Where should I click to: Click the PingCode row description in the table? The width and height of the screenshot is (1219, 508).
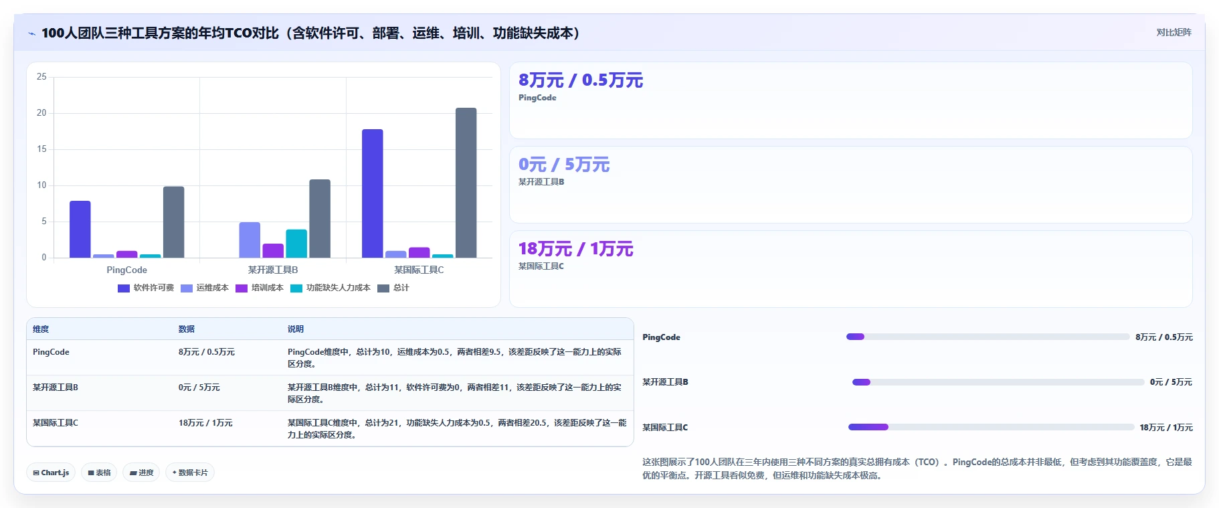click(x=455, y=358)
